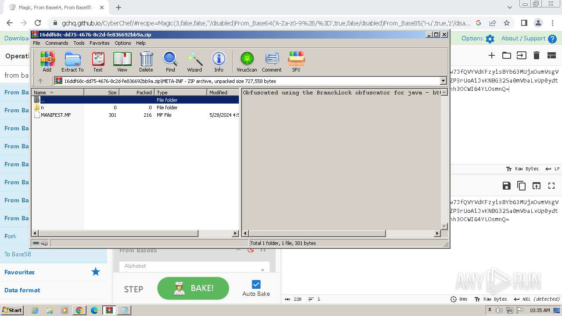Expand the Data format operations category

[22, 290]
